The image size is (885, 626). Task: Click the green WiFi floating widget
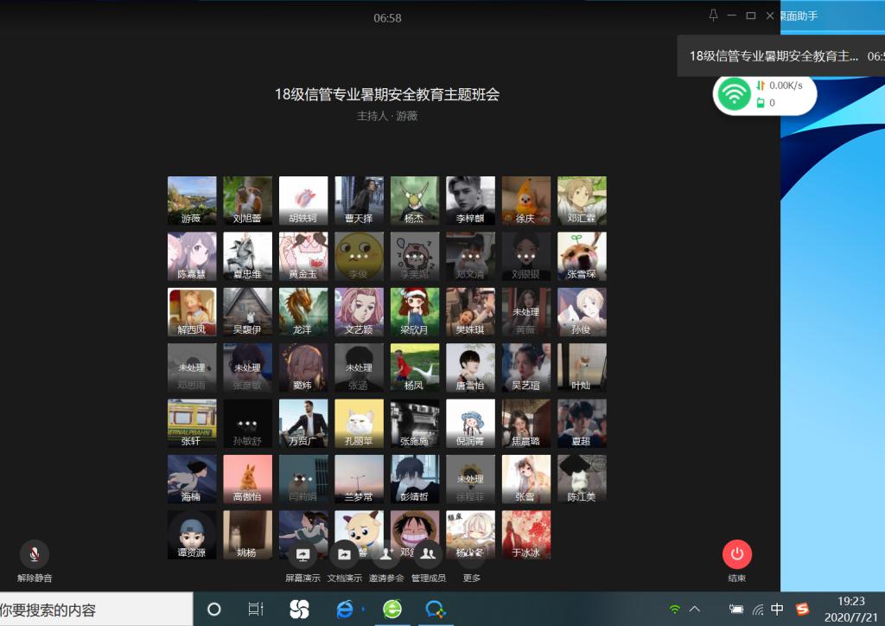735,94
